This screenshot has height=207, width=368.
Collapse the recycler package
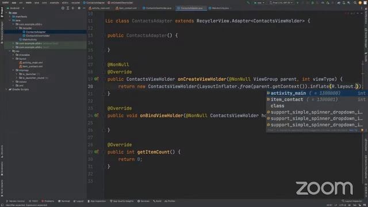[x=17, y=28]
